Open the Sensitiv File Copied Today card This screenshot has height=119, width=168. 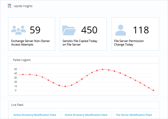tap(83, 34)
